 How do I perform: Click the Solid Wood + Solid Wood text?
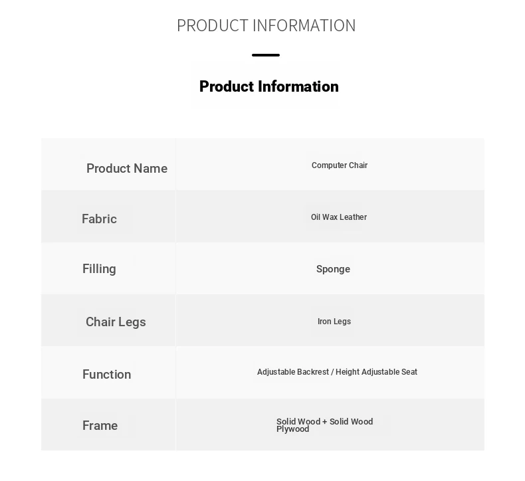click(324, 421)
